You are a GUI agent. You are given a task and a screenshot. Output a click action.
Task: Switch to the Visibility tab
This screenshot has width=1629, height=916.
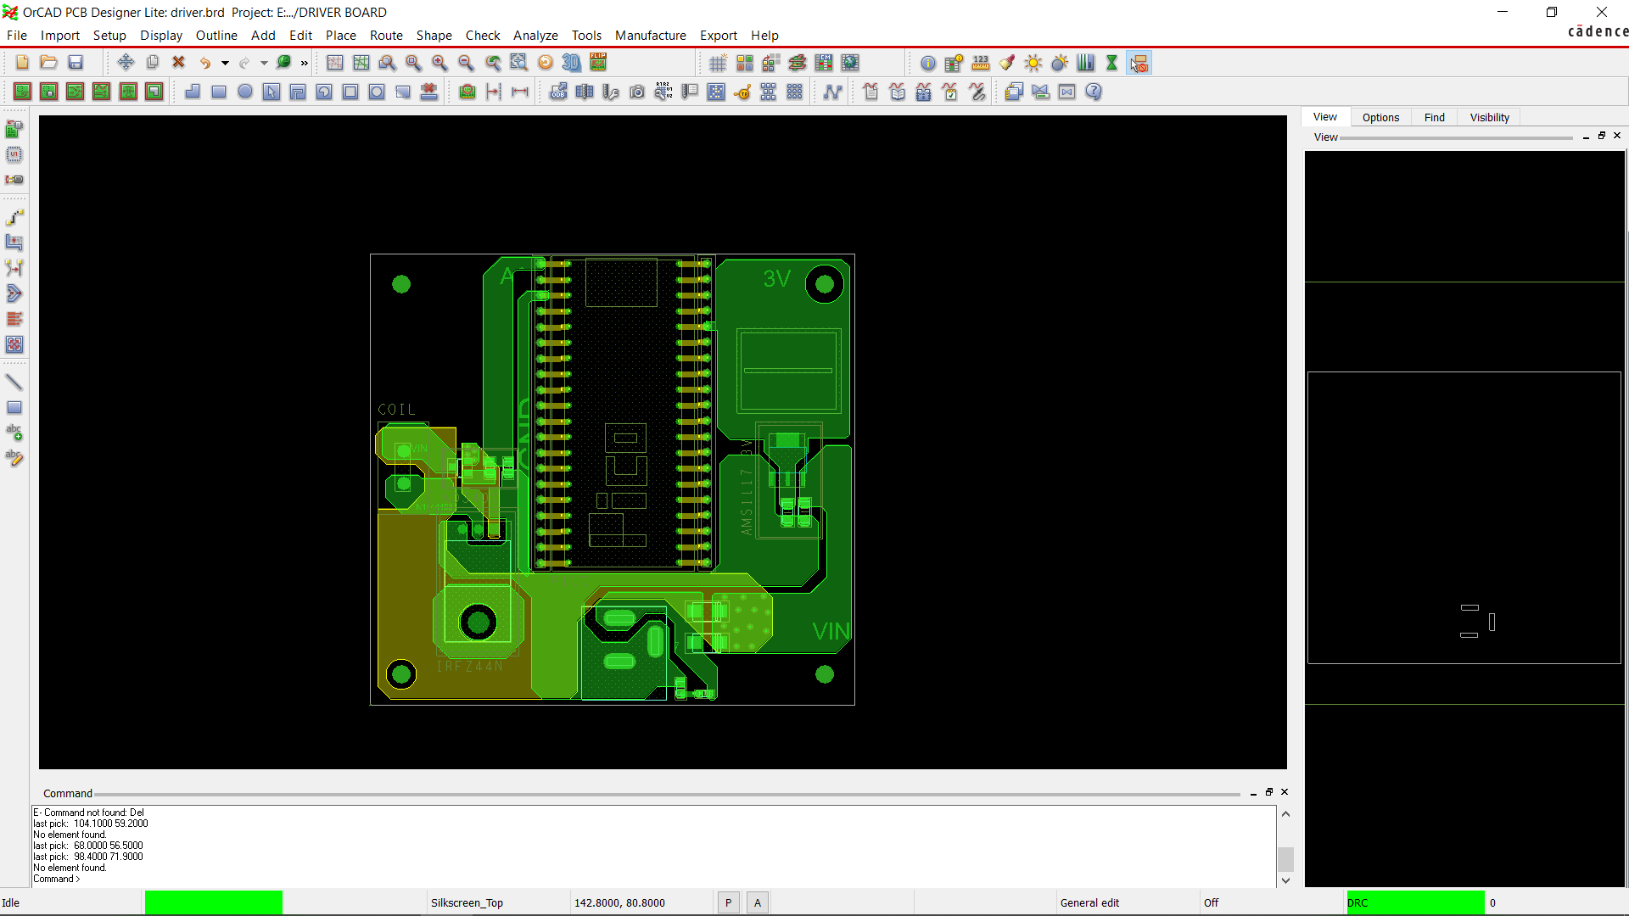tap(1489, 117)
